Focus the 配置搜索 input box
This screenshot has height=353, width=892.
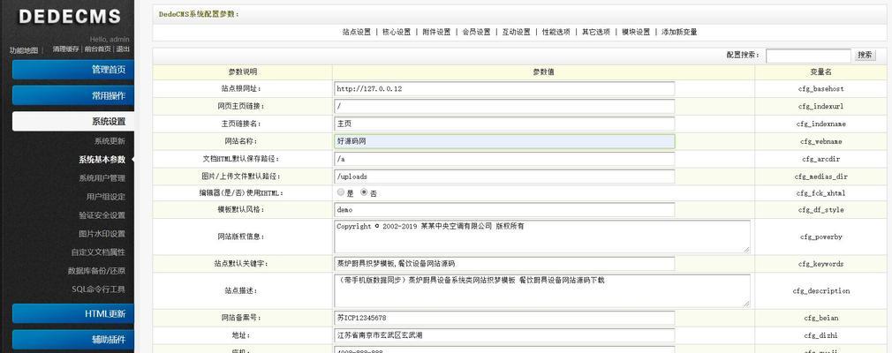808,56
